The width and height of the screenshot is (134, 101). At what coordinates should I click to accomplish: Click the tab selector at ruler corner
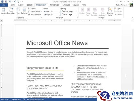click(2, 20)
